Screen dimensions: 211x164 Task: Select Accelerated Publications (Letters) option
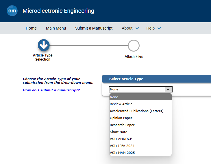click(x=136, y=111)
